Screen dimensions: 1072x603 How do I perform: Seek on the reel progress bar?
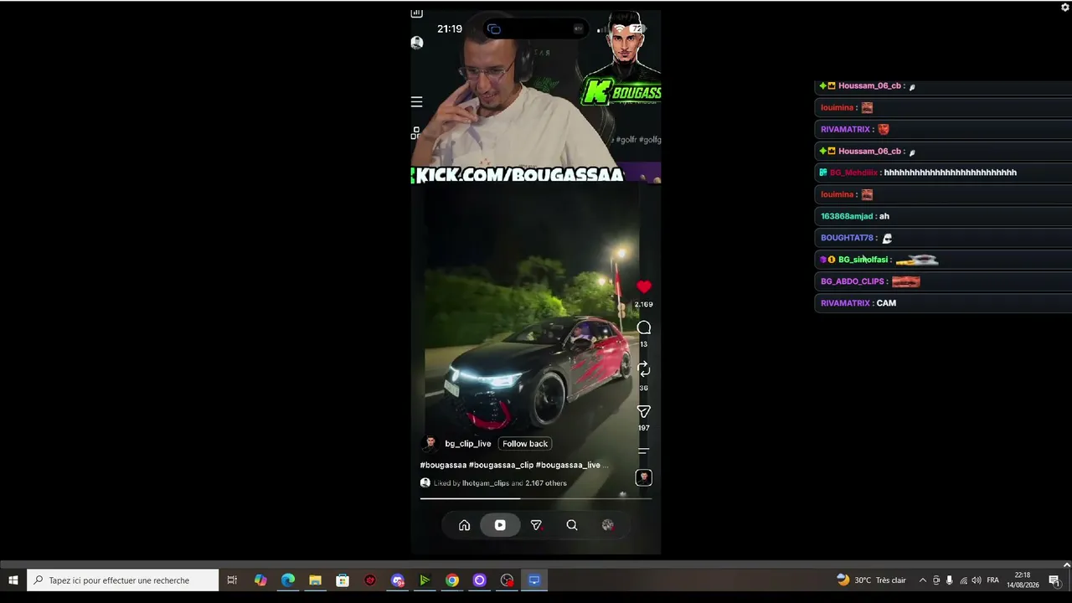[535, 498]
